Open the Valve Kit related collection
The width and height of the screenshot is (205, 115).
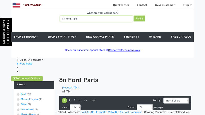click(x=113, y=112)
